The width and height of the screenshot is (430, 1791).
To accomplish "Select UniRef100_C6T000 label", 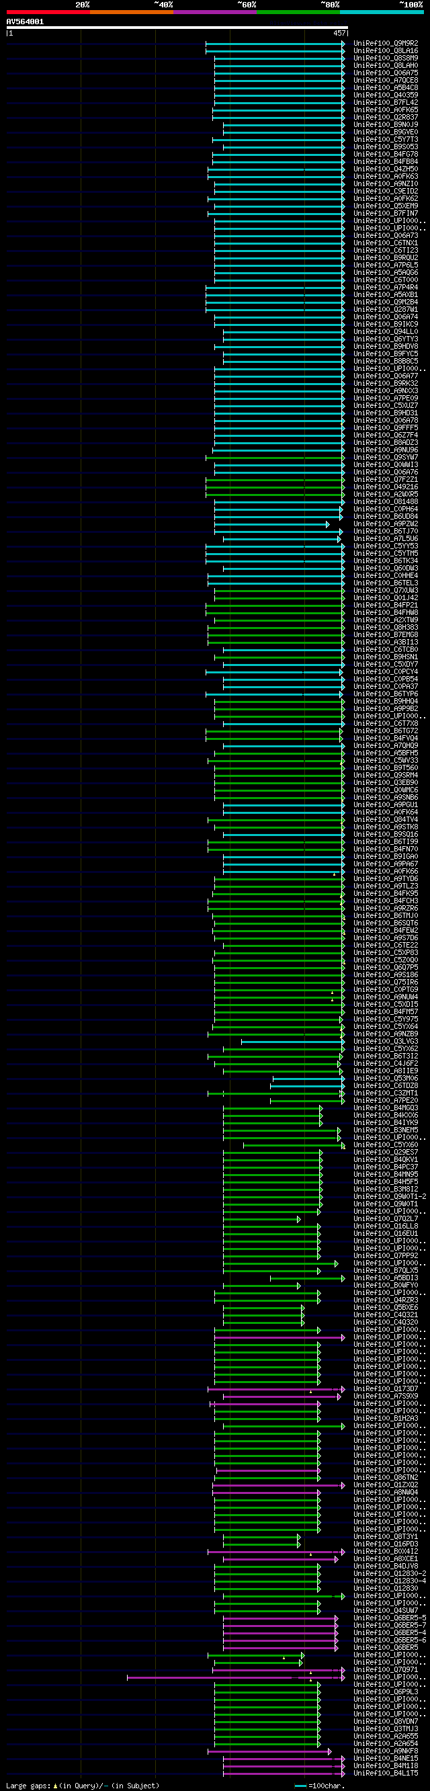I will (386, 280).
